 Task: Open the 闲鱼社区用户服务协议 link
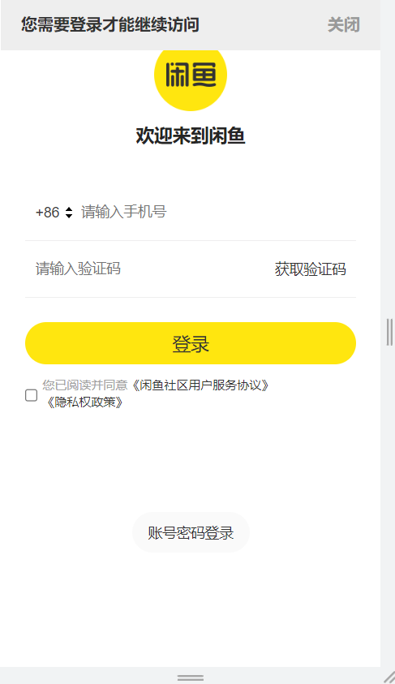point(201,385)
